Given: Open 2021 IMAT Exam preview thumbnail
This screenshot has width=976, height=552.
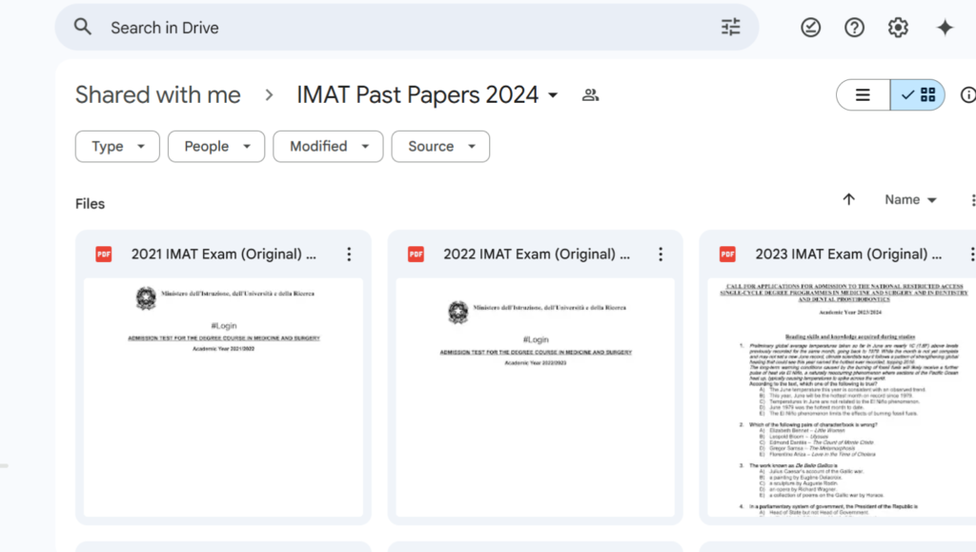Looking at the screenshot, I should (x=223, y=397).
